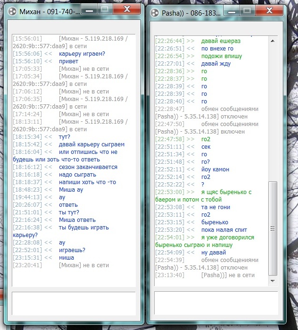Image resolution: width=298 pixels, height=330 pixels.
Task: Click message 'ответь' at 20:26:07
Action: pos(68,205)
